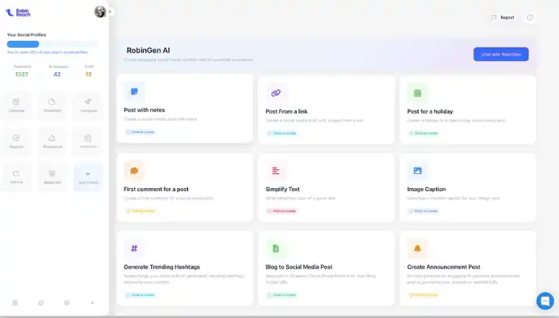Select the 'Image Caption' title
Screen dimensions: 559x318
(427, 190)
